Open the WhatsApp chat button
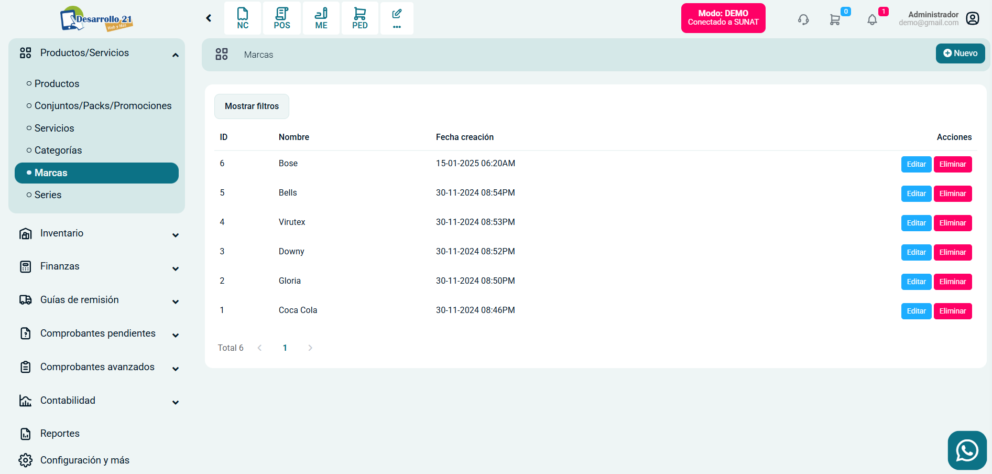The width and height of the screenshot is (992, 474). pyautogui.click(x=967, y=450)
